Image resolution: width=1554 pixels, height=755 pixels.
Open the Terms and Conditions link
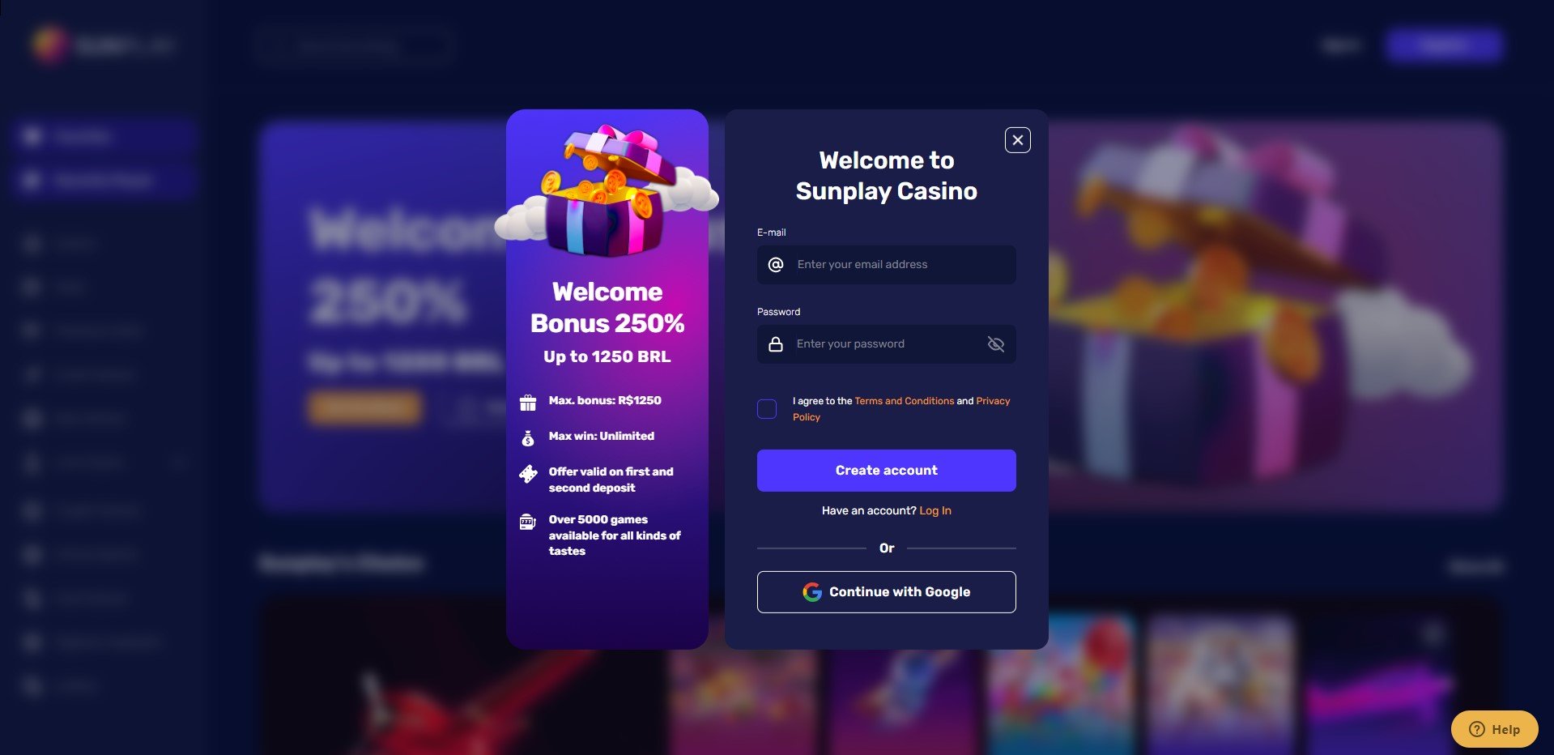pyautogui.click(x=905, y=401)
